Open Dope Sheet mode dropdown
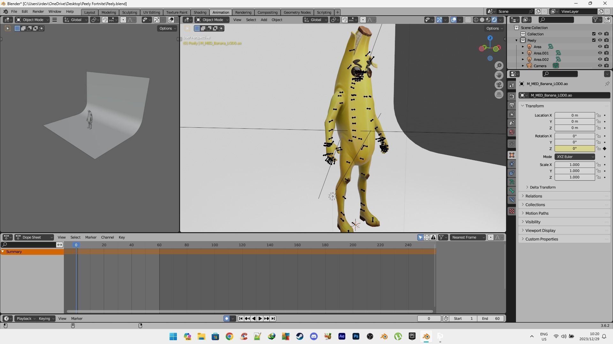Image resolution: width=613 pixels, height=344 pixels. coord(34,237)
